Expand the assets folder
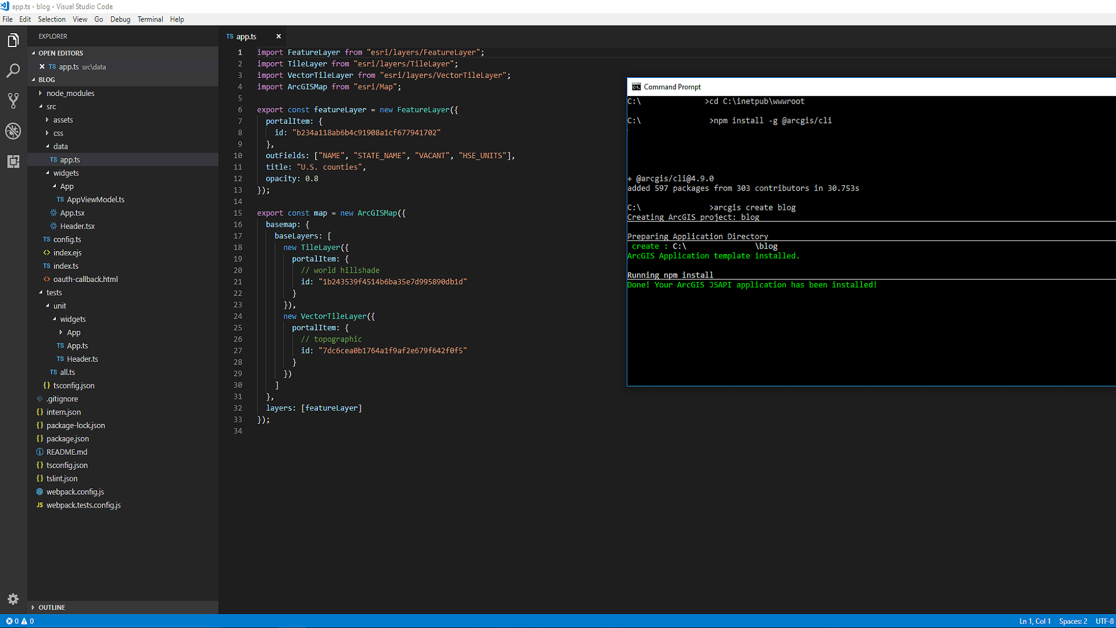The height and width of the screenshot is (628, 1116). coord(63,120)
